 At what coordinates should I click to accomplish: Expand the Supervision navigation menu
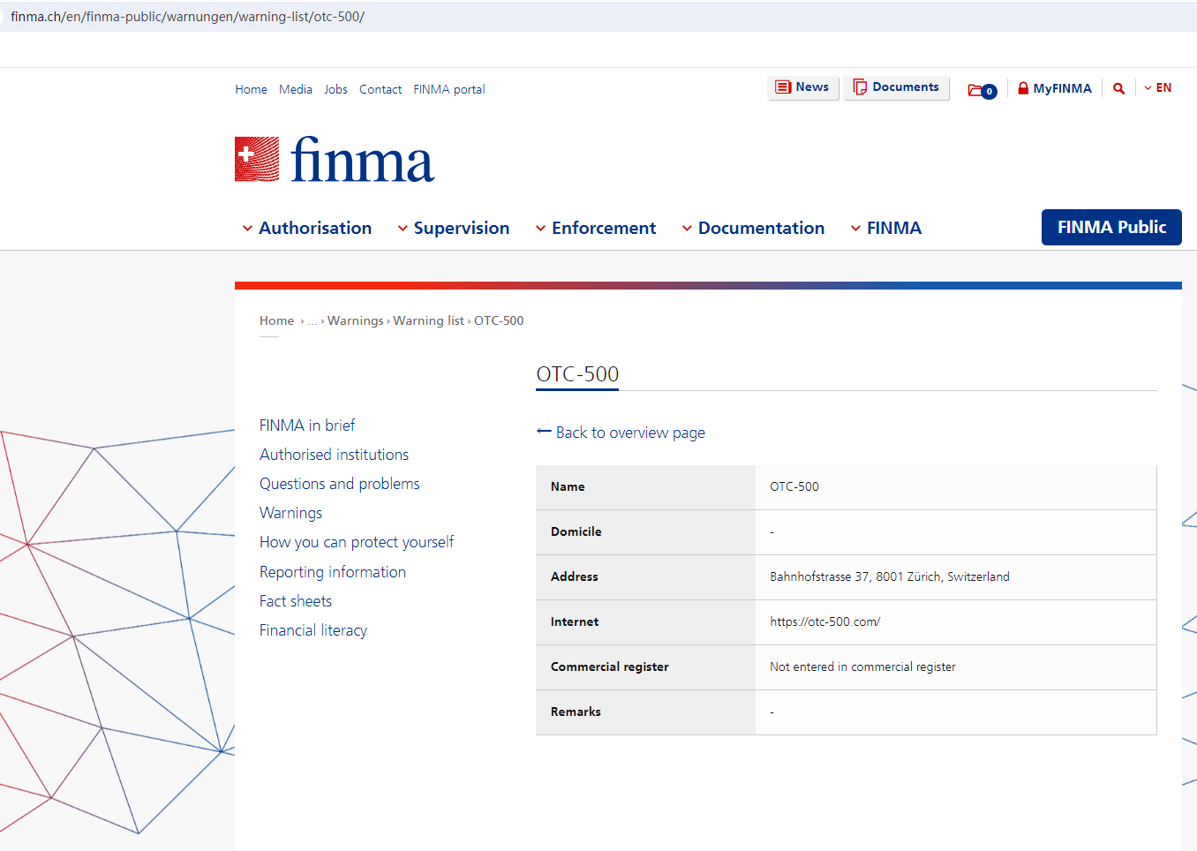tap(453, 228)
